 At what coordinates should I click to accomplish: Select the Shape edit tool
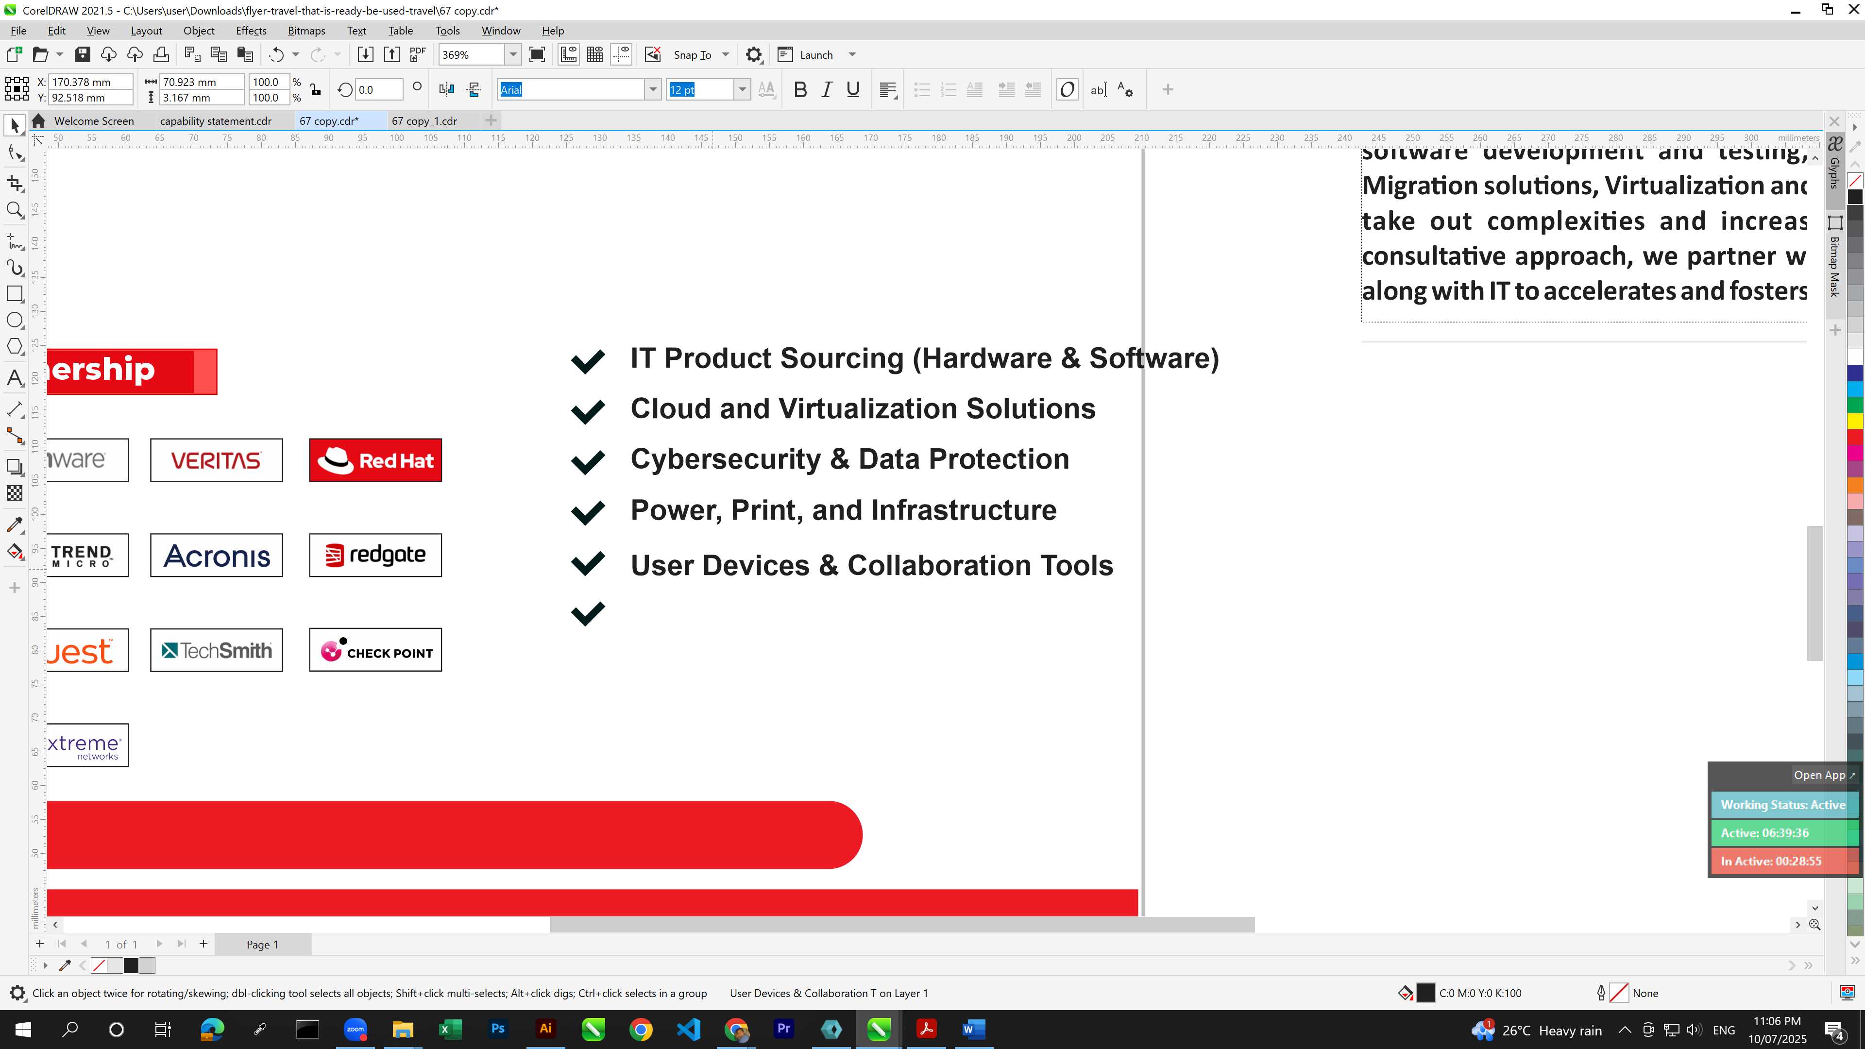tap(15, 153)
